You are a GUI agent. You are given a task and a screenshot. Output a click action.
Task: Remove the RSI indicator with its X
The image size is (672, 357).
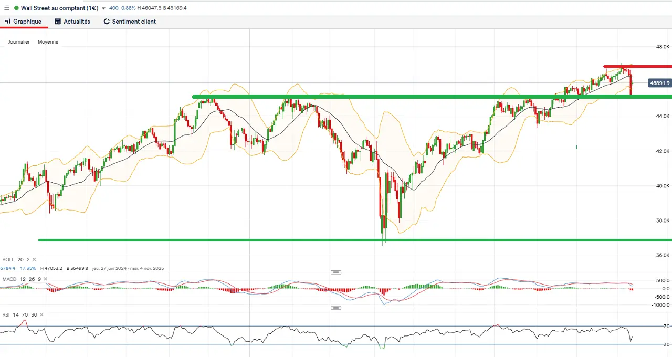[42, 314]
